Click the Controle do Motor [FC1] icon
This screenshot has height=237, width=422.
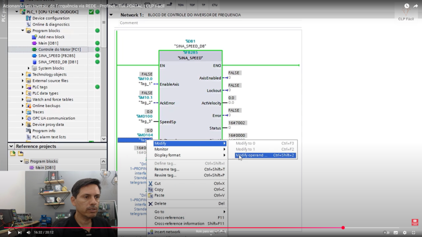tap(34, 49)
